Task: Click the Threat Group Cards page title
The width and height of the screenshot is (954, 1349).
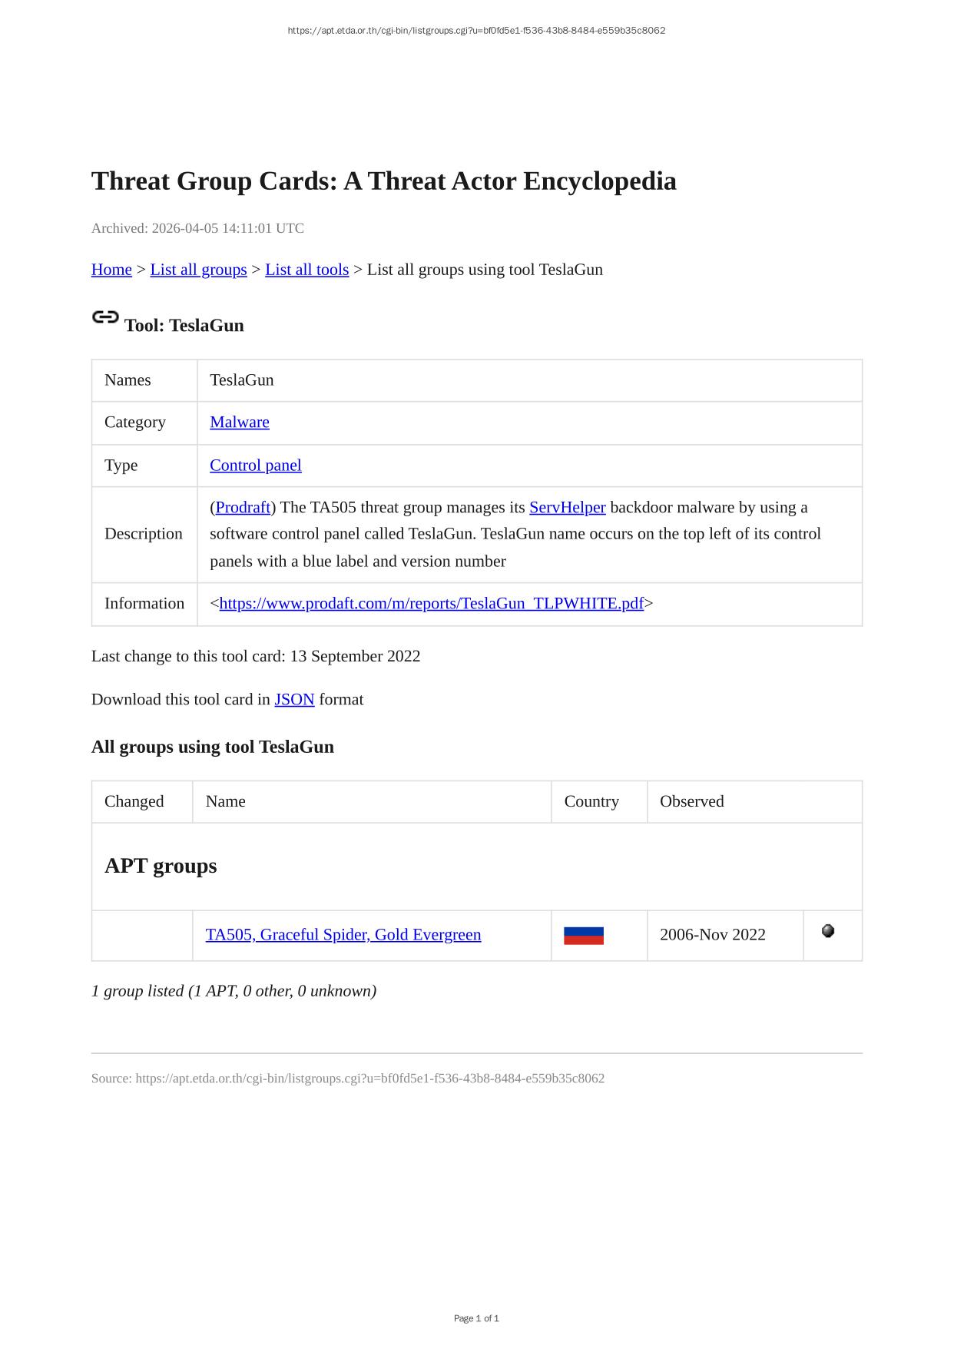Action: click(383, 181)
